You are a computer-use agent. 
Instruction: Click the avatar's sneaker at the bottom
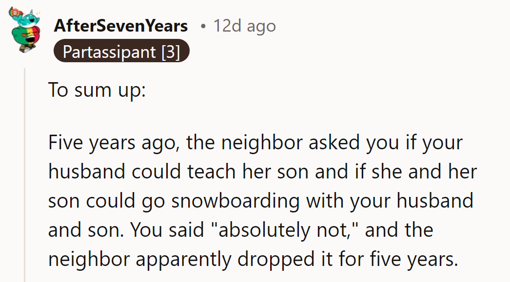tap(27, 48)
